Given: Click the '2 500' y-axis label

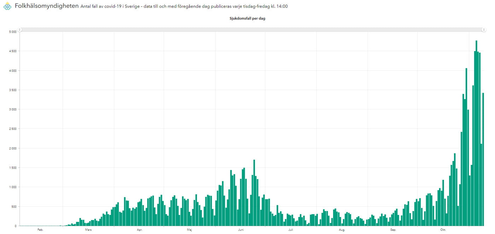Looking at the screenshot, I should pyautogui.click(x=13, y=129).
